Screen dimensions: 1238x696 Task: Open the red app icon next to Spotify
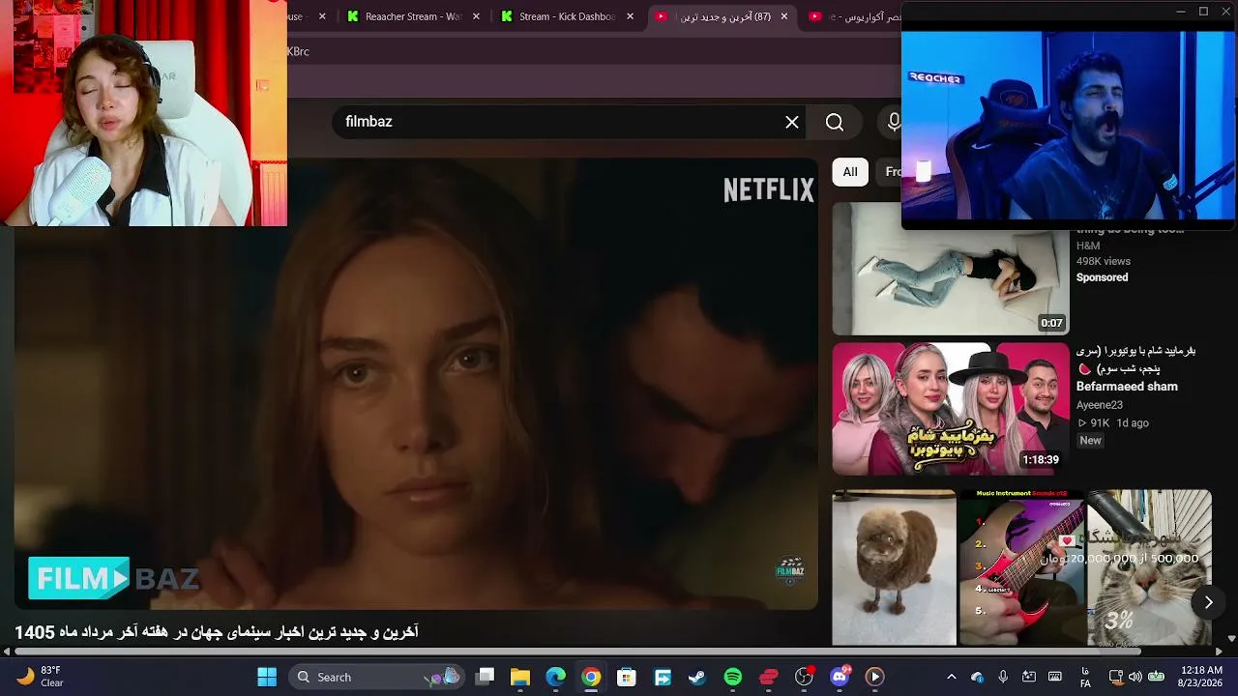point(769,677)
